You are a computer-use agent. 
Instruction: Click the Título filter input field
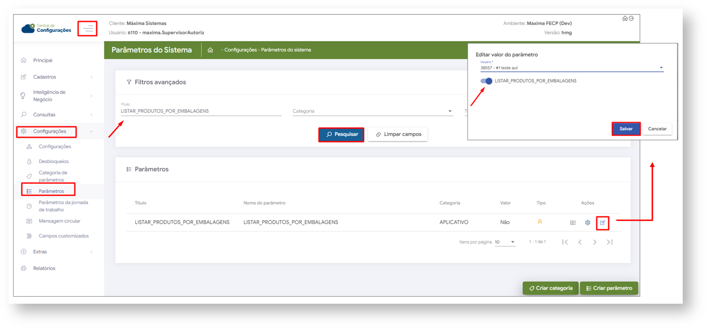pos(201,111)
